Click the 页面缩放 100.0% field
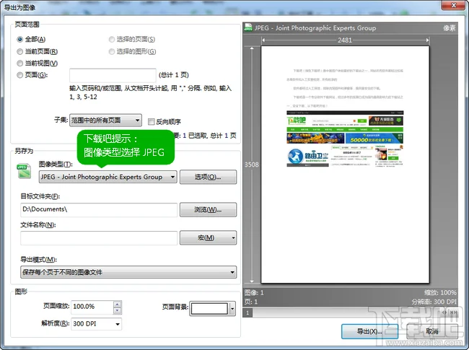 (92, 307)
